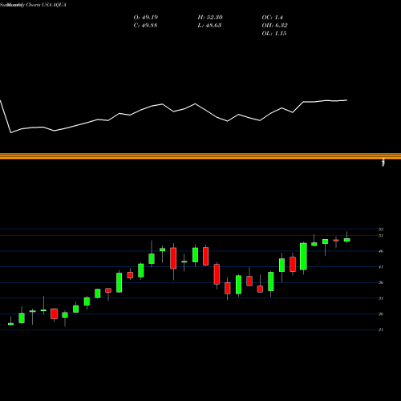Click the 36 price axis label
This screenshot has height=401, width=401.
click(381, 282)
